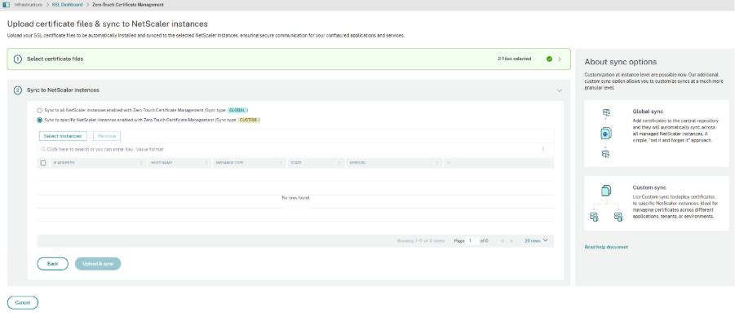The image size is (735, 316).
Task: Click the 2 Files selected text
Action: pos(514,59)
